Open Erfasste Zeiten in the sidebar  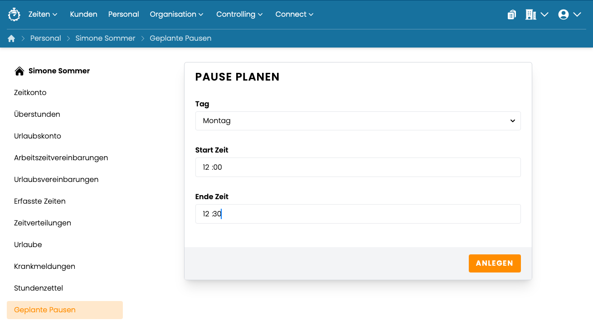(40, 201)
